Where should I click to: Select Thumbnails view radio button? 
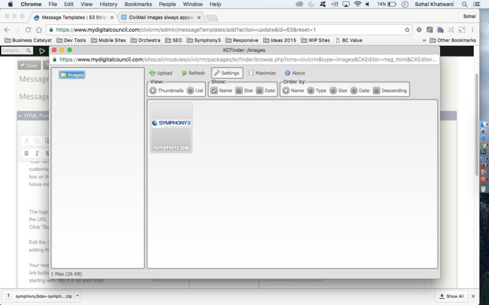tap(153, 90)
